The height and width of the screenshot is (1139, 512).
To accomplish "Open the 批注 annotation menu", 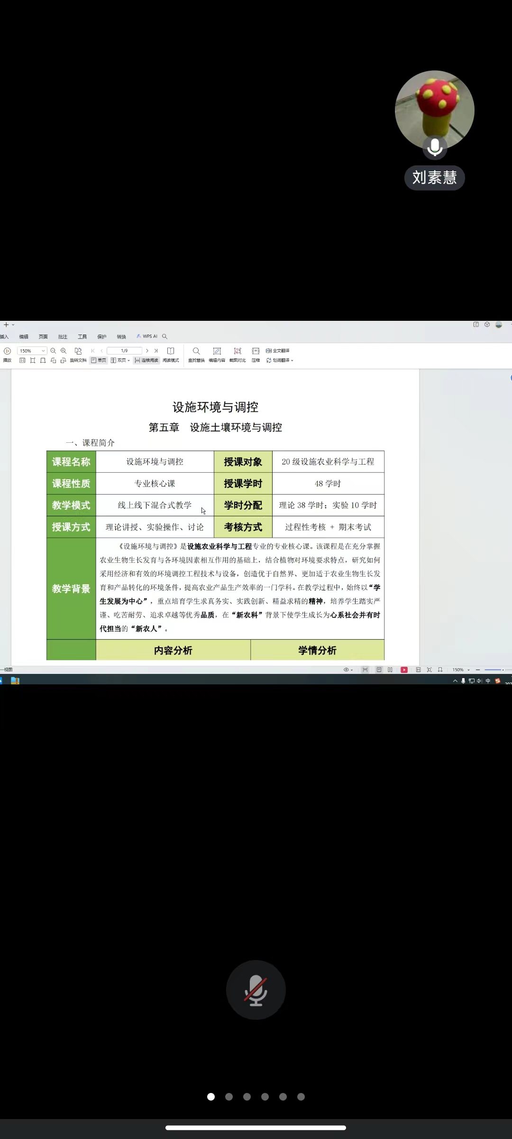I will [63, 336].
